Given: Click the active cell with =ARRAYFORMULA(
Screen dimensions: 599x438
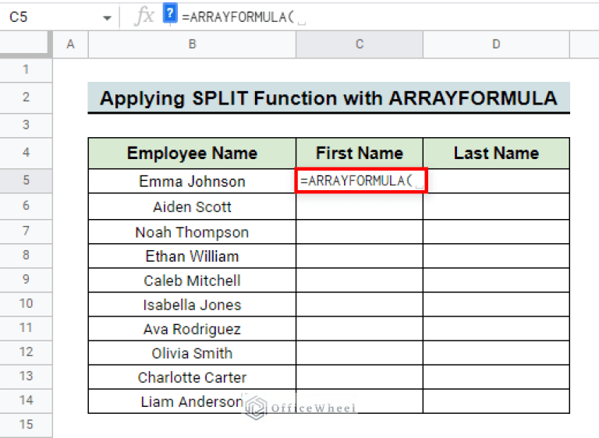Looking at the screenshot, I should click(x=361, y=180).
